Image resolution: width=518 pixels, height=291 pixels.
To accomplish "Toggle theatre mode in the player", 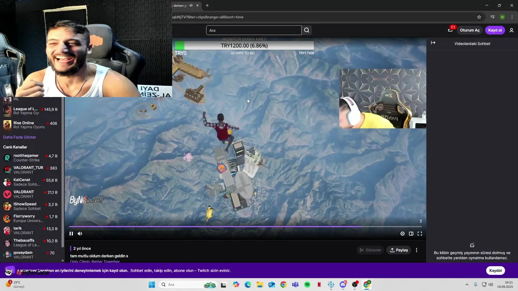I will tap(411, 234).
